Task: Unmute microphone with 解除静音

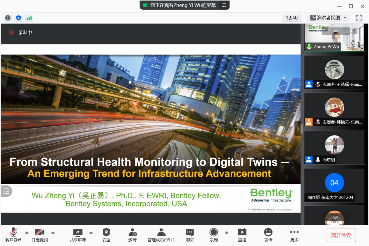Action: point(13,235)
